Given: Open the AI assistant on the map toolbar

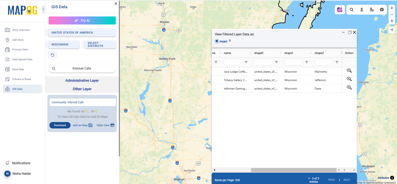Looking at the screenshot, I should click(x=340, y=10).
